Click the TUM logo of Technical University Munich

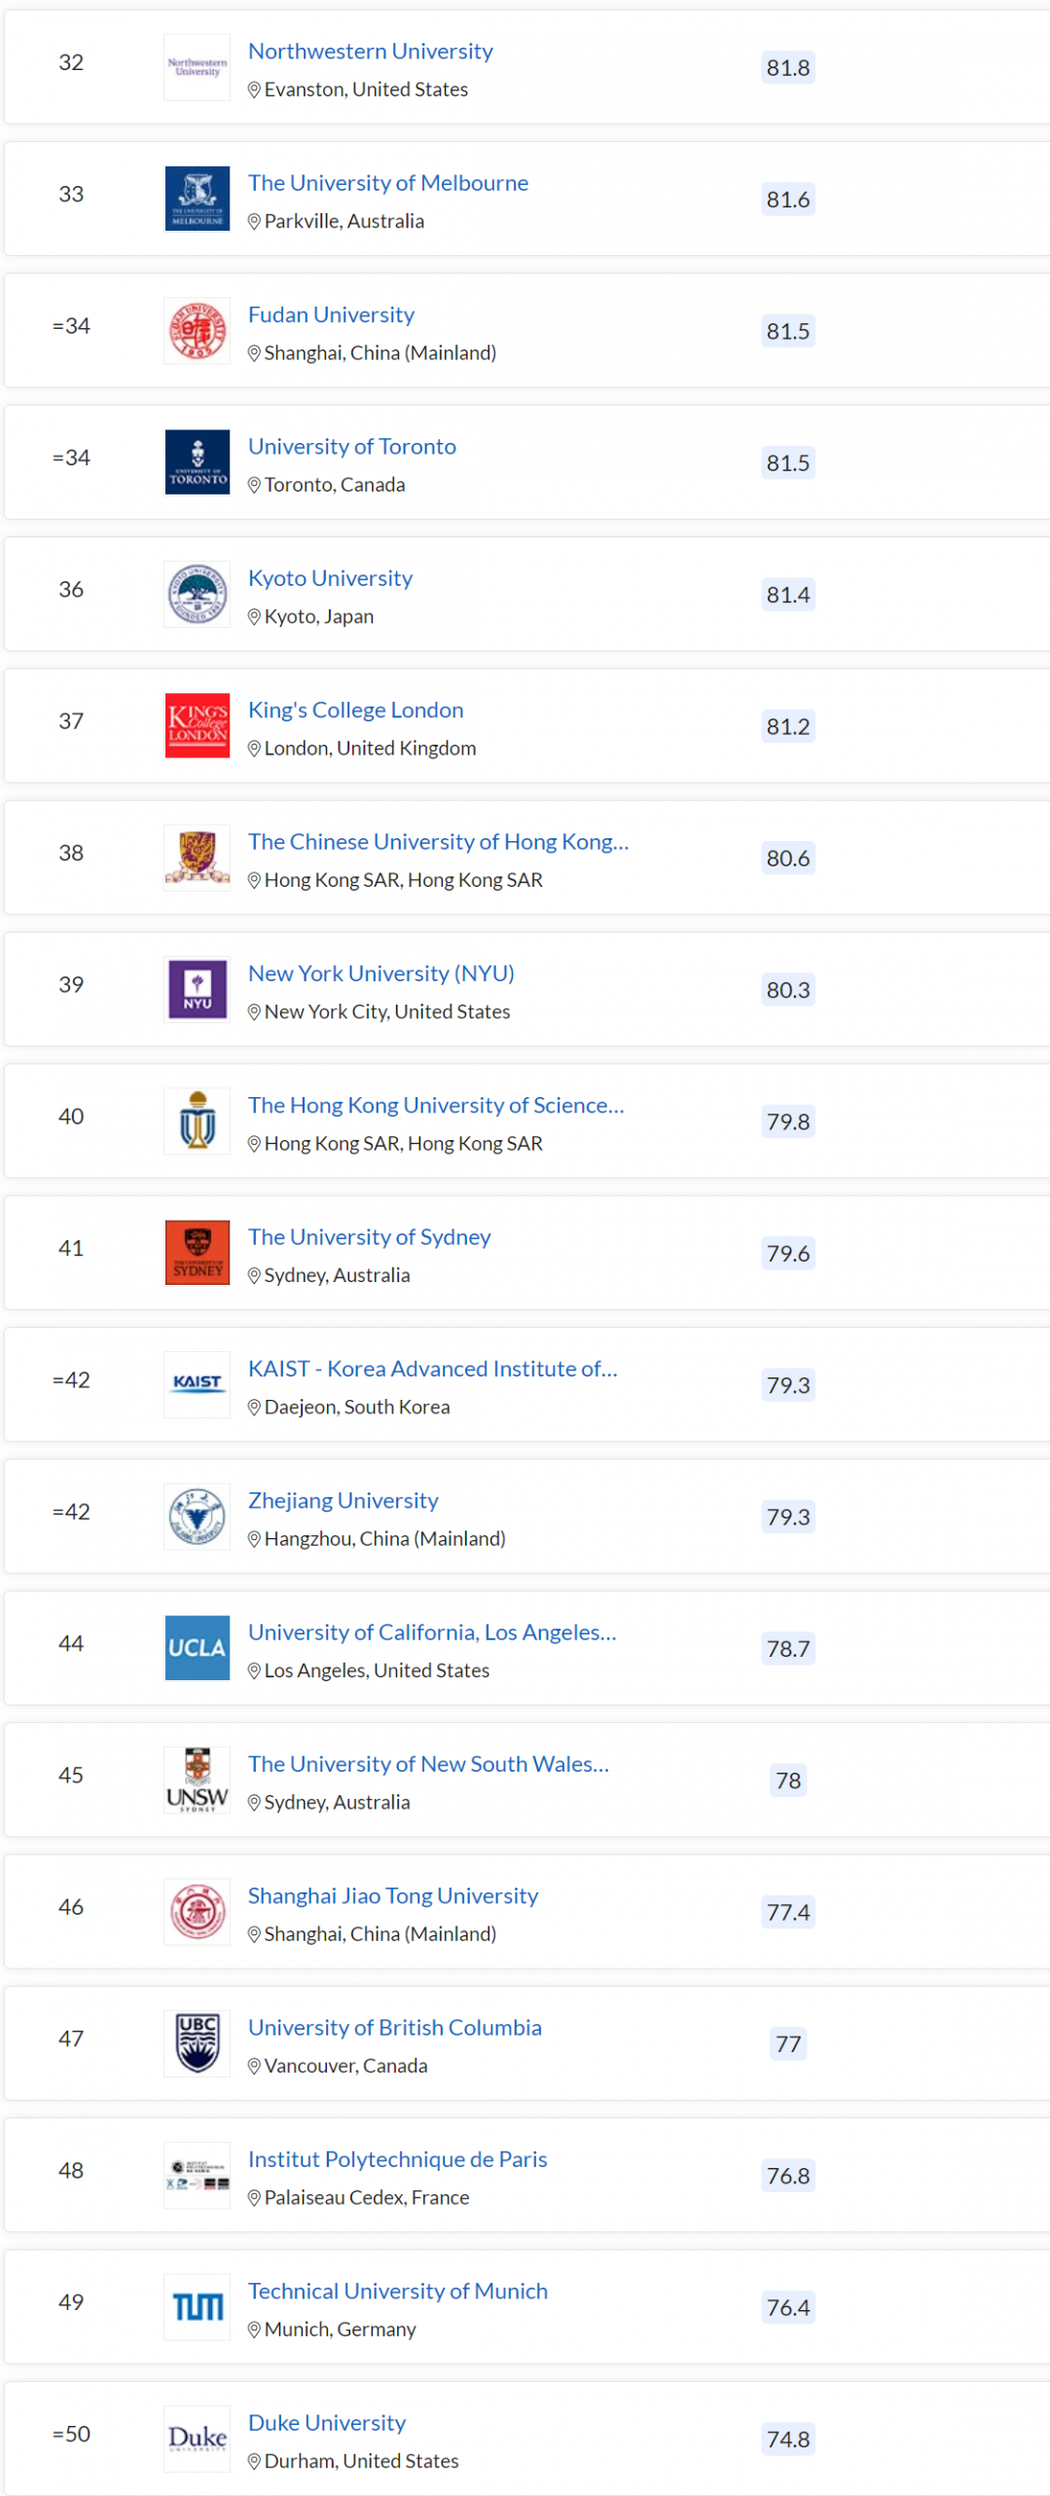pos(198,2306)
